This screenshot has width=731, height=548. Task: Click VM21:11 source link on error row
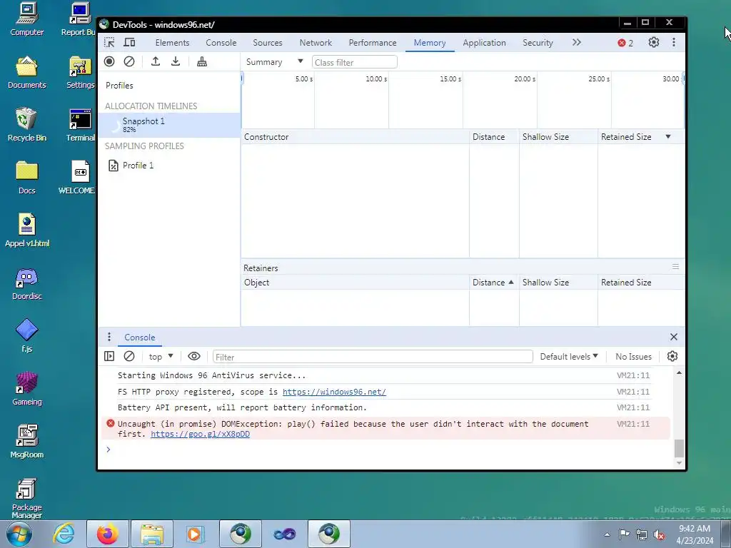coord(633,424)
